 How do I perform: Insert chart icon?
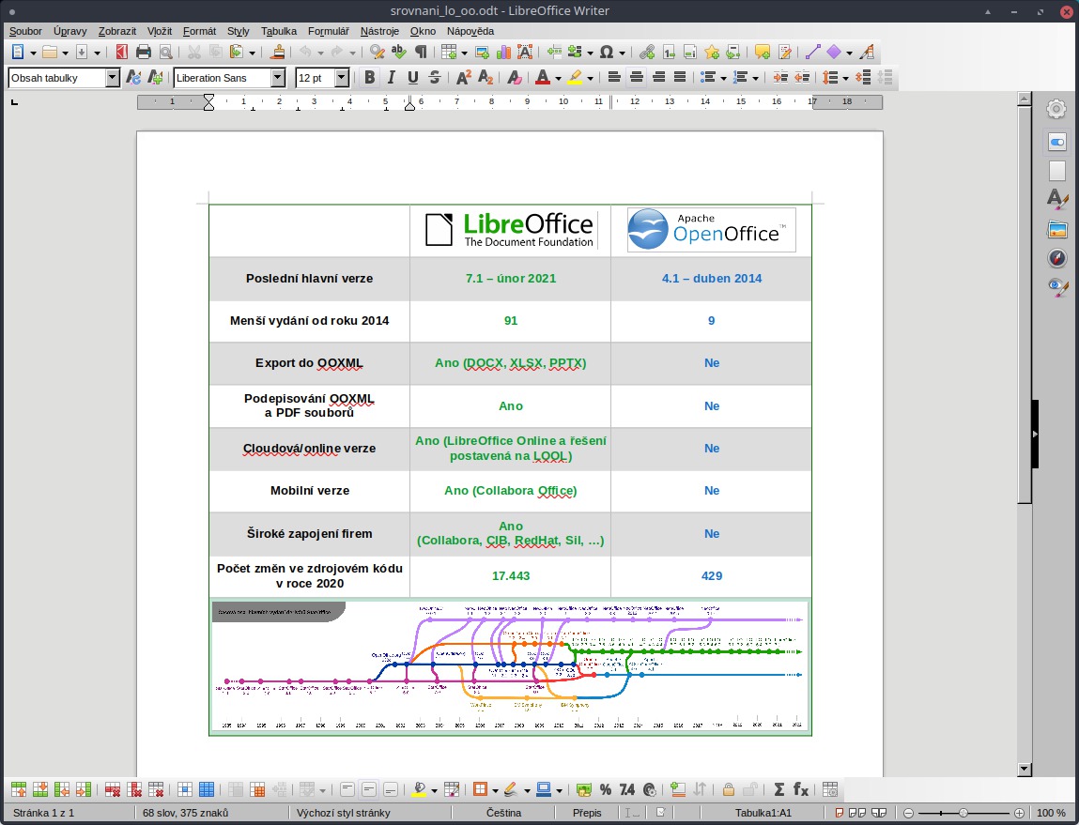pos(503,52)
